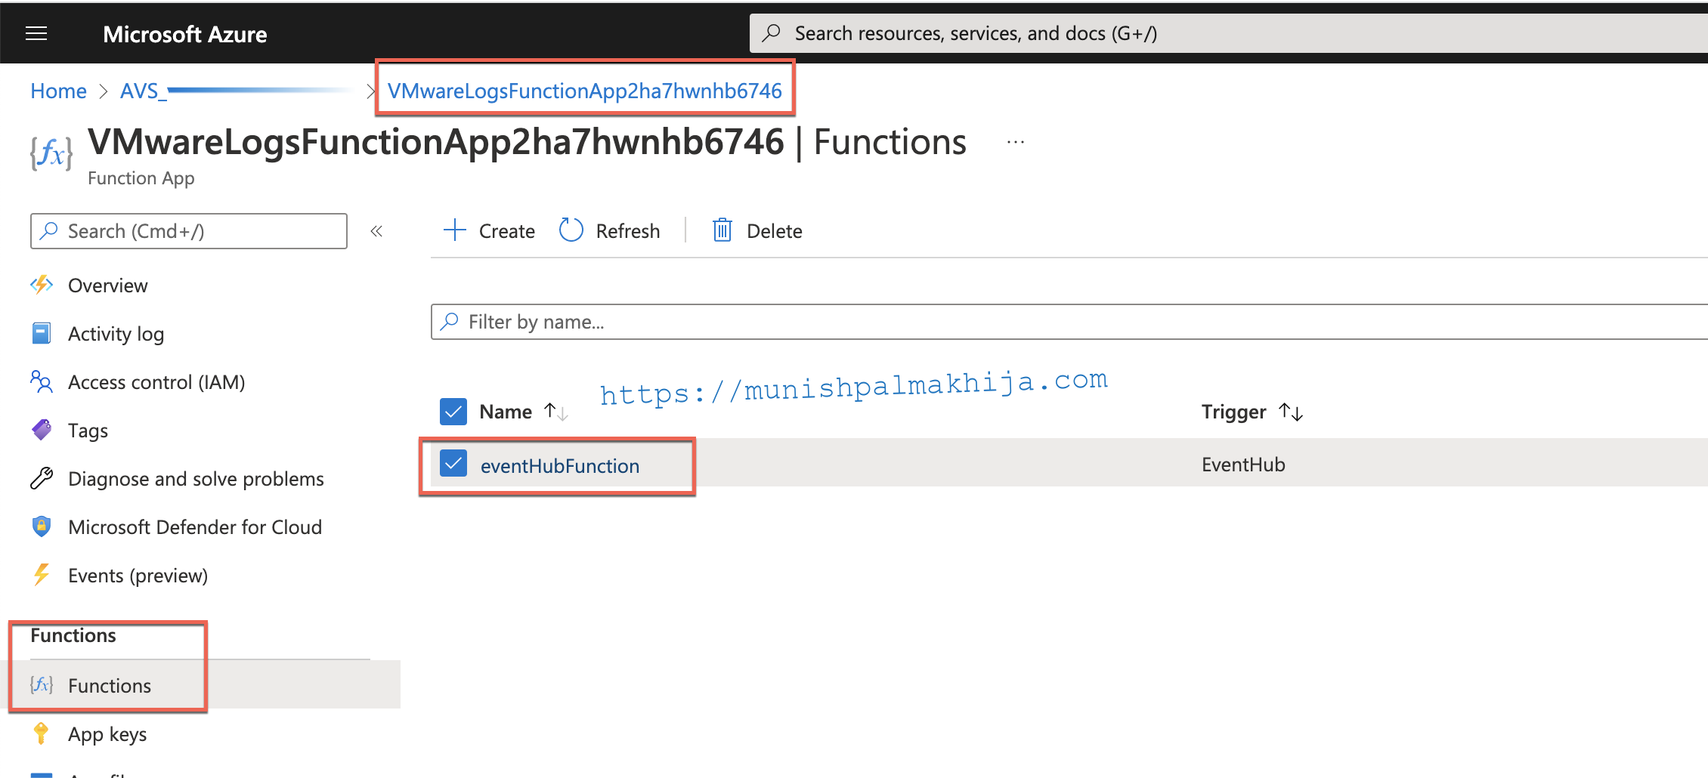Click the Create button label
1708x778 pixels.
[506, 231]
